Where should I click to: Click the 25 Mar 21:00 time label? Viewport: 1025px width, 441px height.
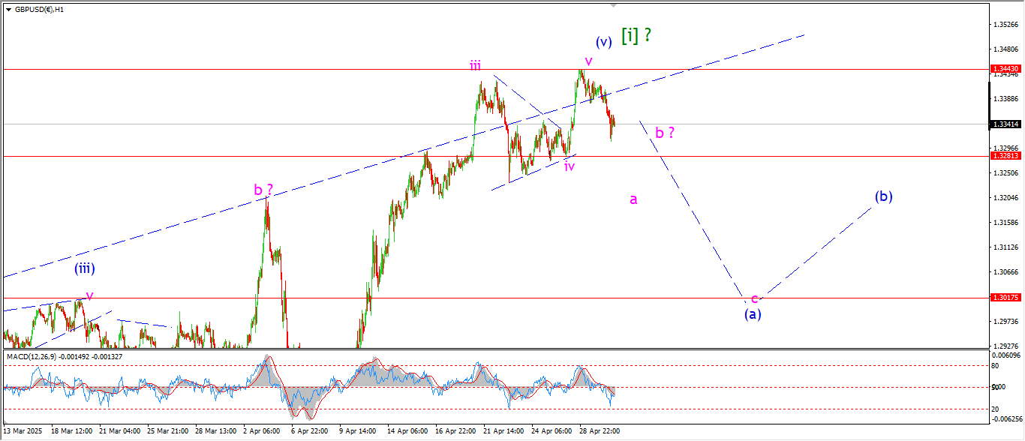(168, 432)
